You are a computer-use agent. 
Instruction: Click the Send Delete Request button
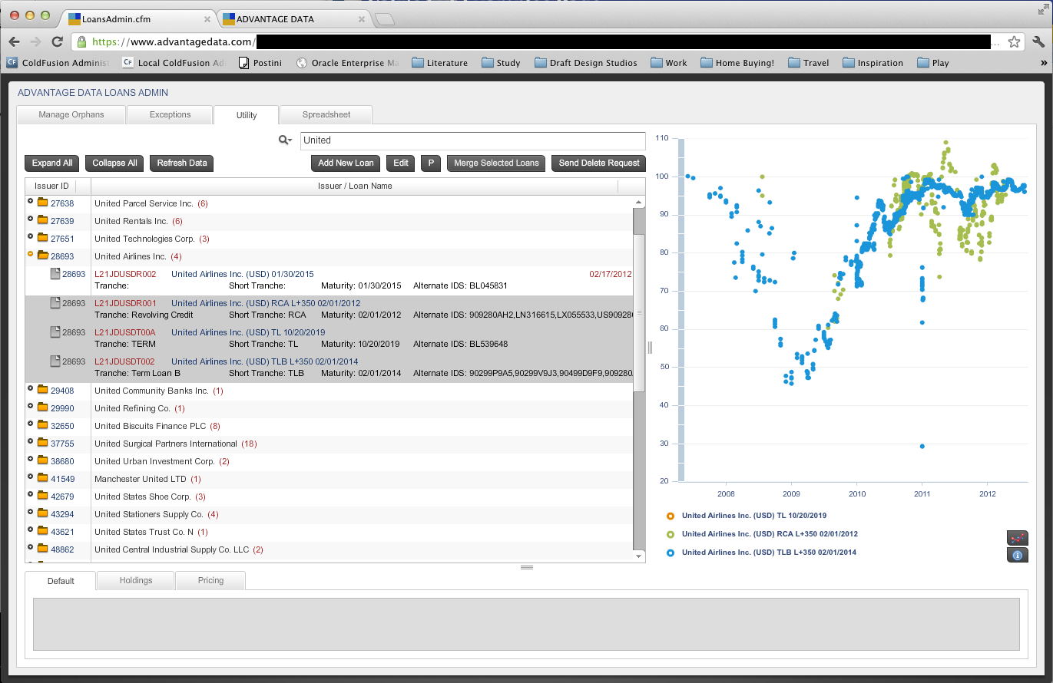pyautogui.click(x=599, y=163)
